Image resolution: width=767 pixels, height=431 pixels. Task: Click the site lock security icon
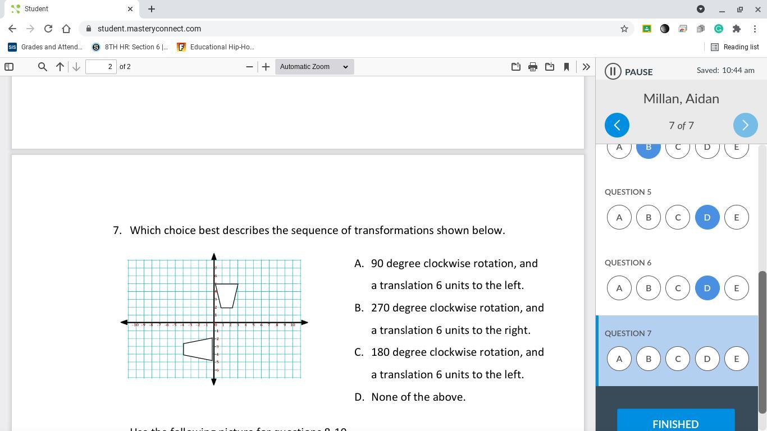click(88, 29)
